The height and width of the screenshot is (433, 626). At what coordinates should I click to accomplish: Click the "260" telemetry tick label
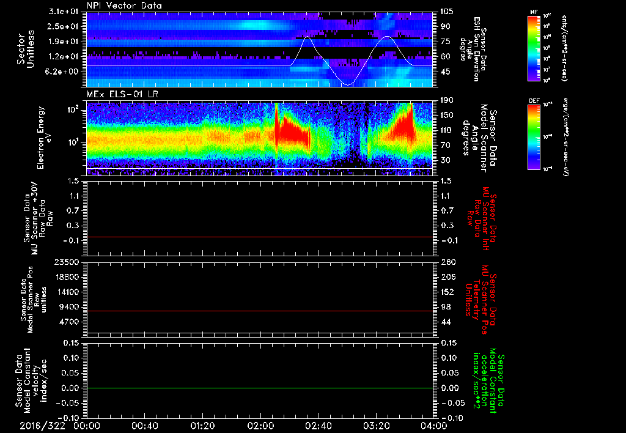(447, 262)
